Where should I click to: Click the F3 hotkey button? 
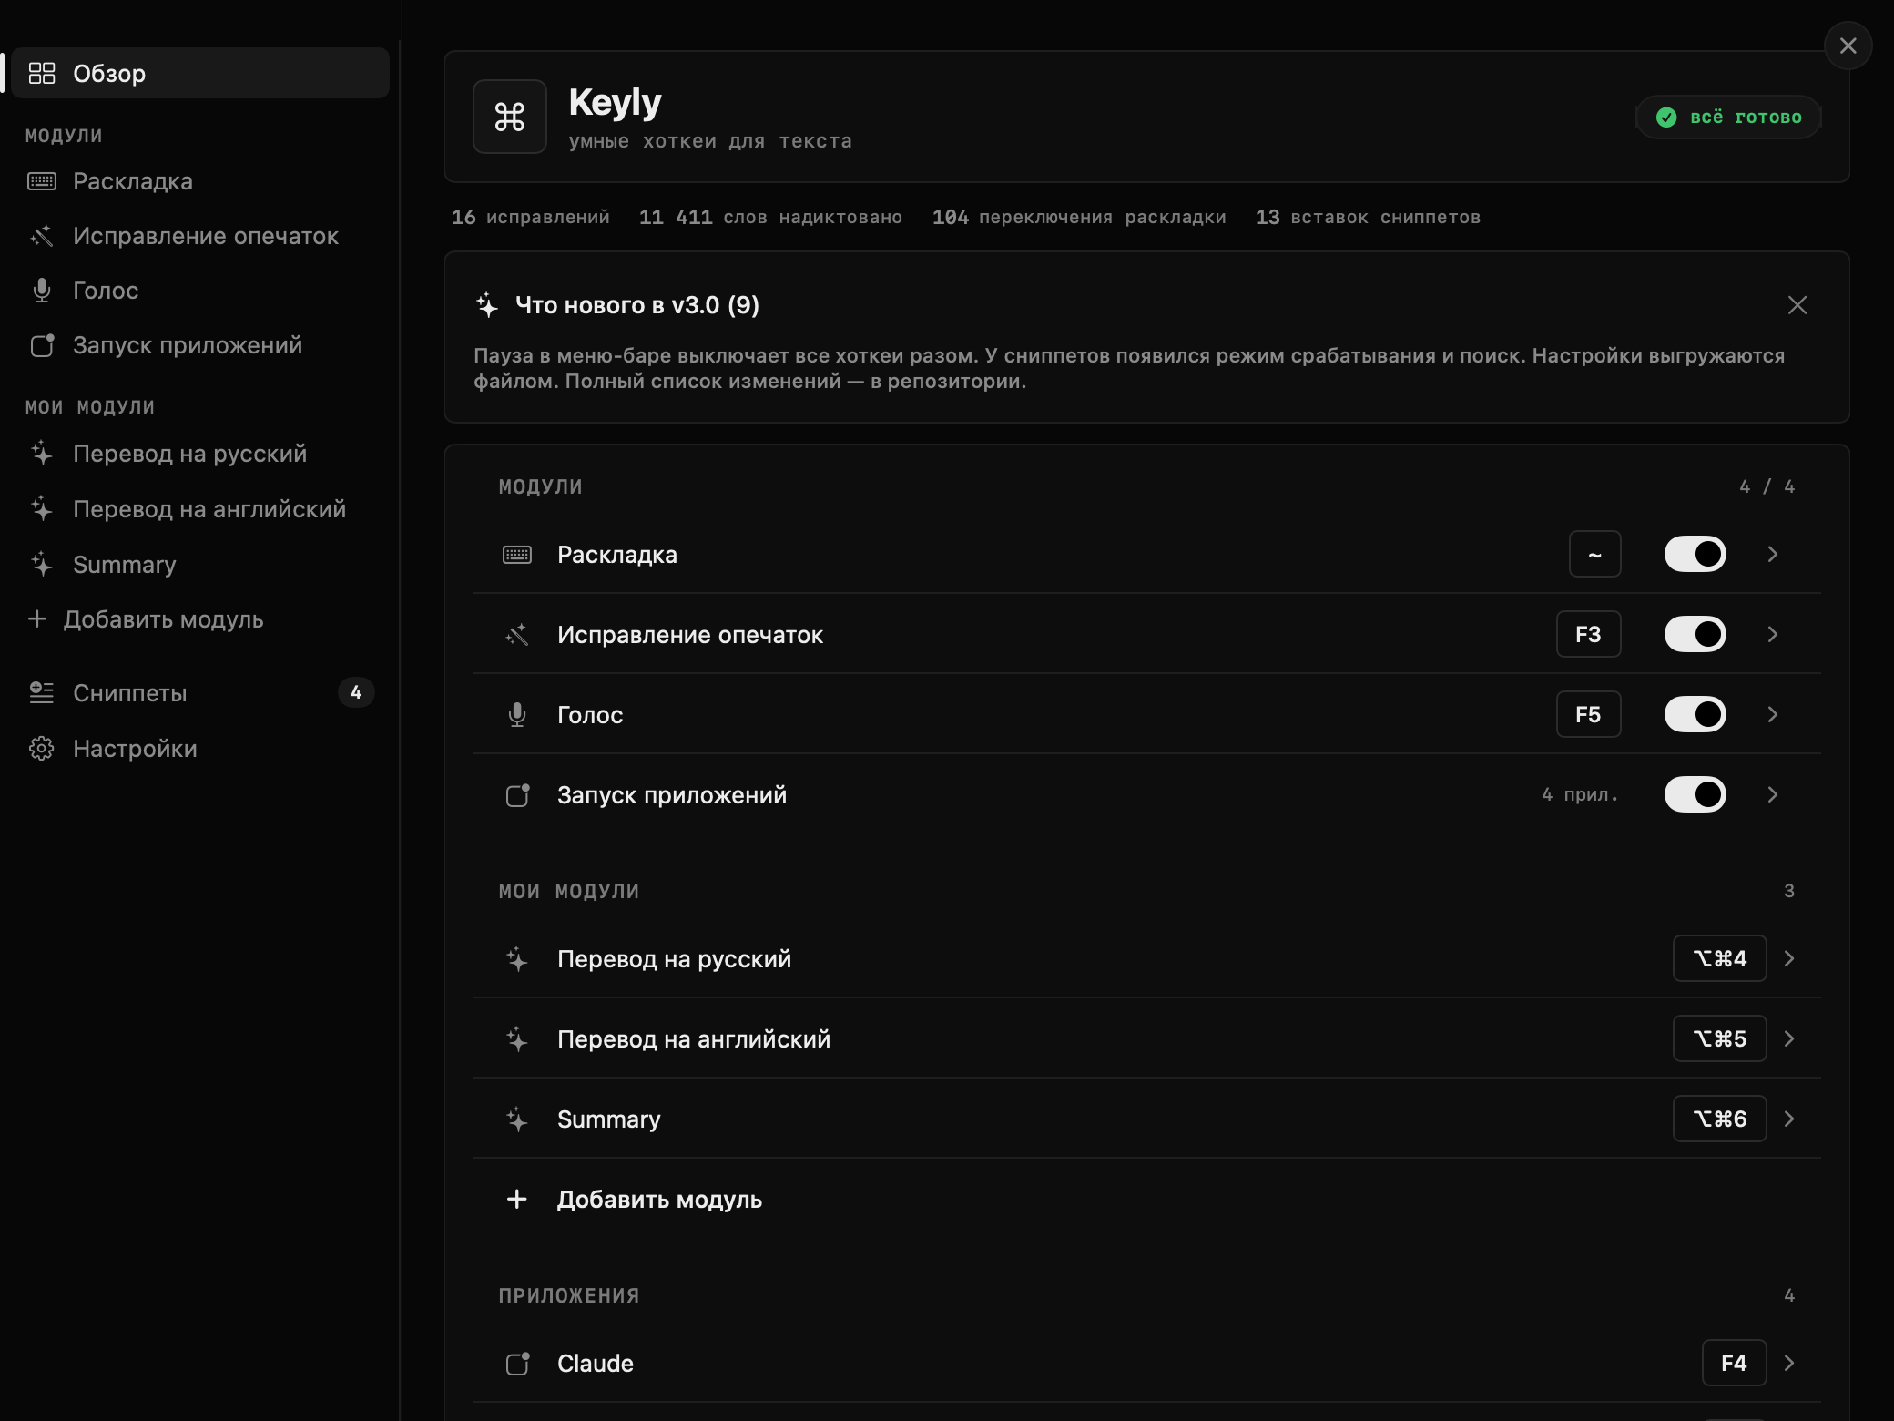tap(1589, 634)
